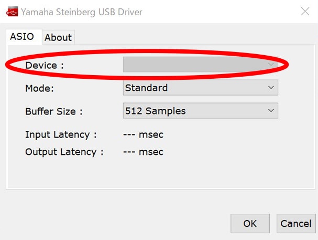Open the greyed-out Device dropdown

[194, 65]
